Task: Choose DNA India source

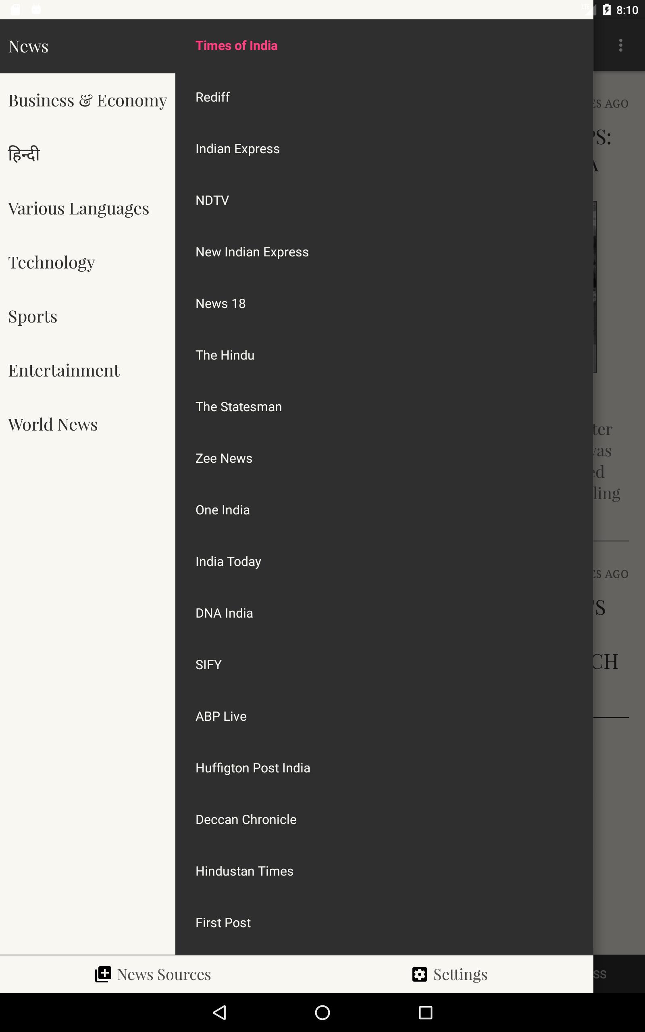Action: pyautogui.click(x=384, y=613)
